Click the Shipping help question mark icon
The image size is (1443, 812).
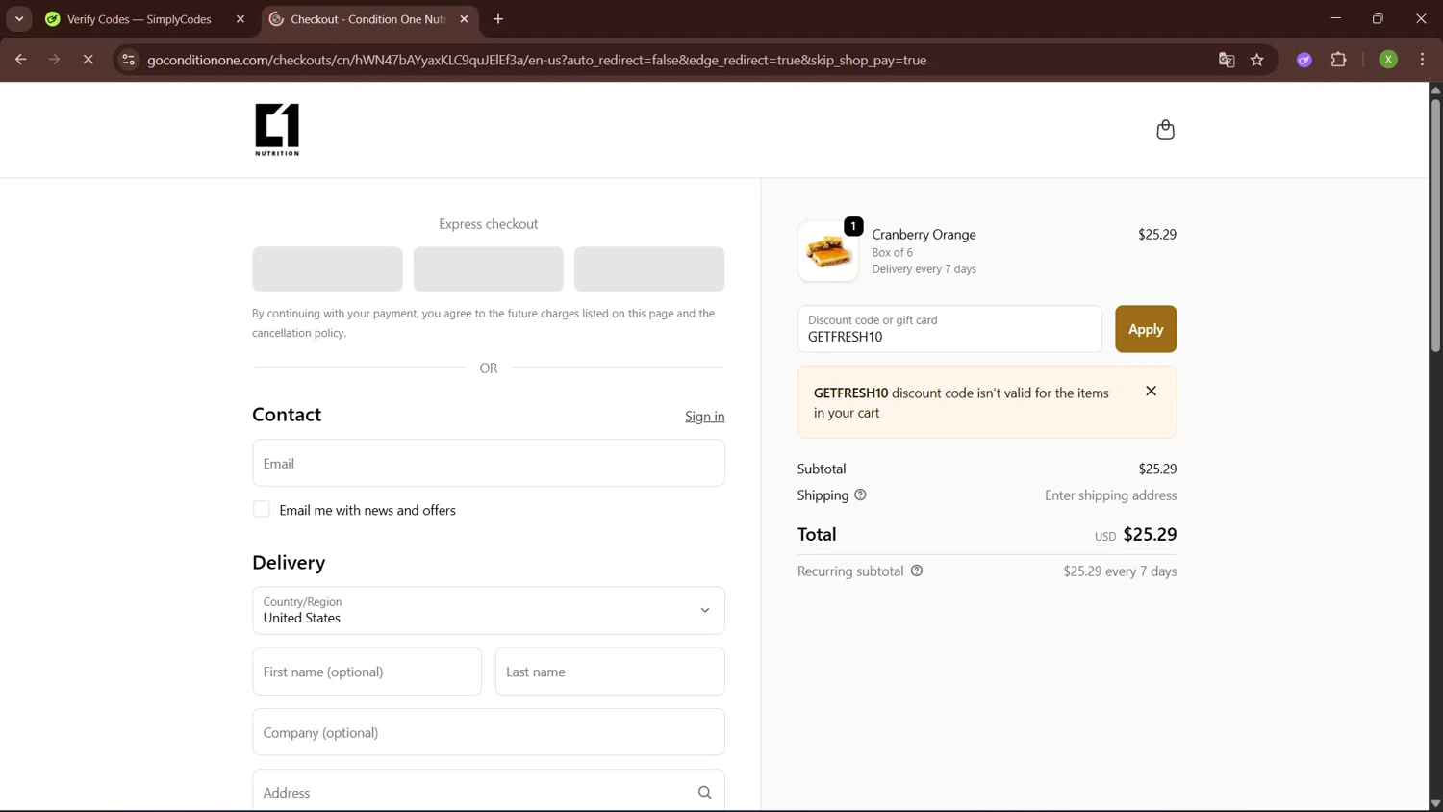860,495
